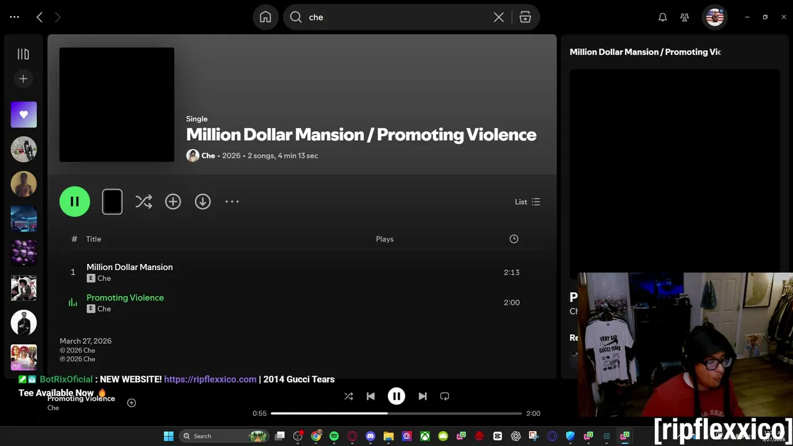Screen dimensions: 793x446
Task: Click the search field containing 'che'
Action: click(396, 17)
